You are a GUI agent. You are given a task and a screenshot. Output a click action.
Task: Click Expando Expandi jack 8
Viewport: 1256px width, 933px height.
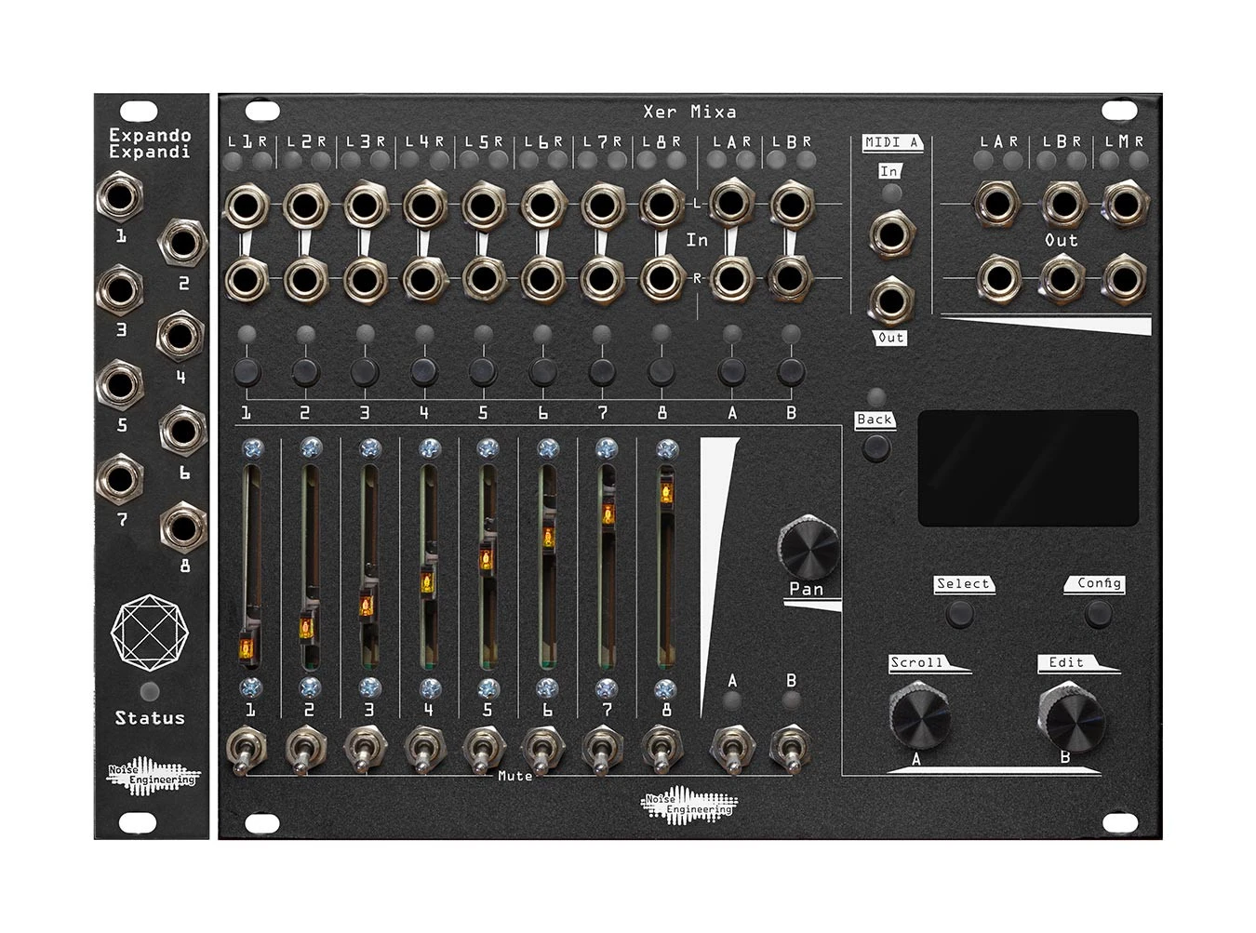click(182, 528)
